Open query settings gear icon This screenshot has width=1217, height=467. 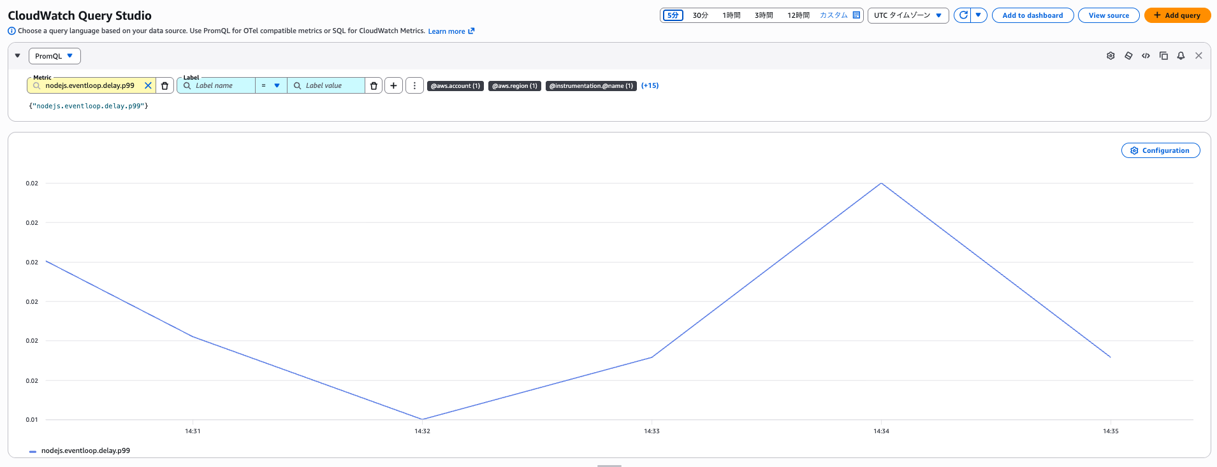(x=1111, y=56)
